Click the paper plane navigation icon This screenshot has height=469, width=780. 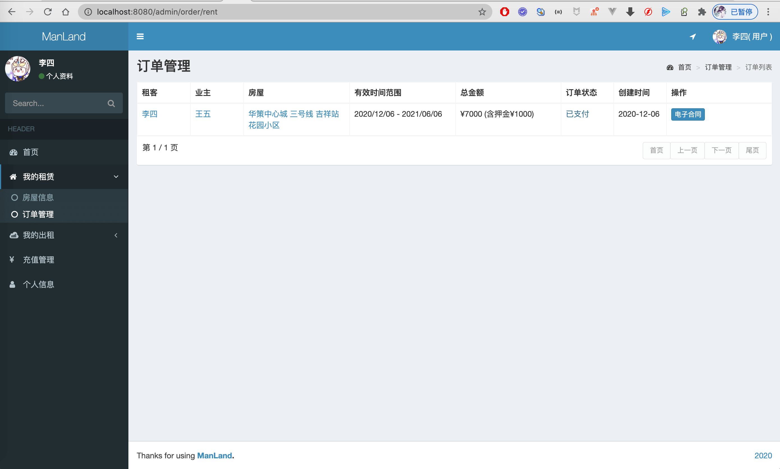(693, 37)
